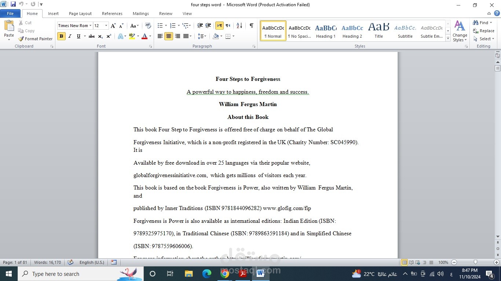
Task: Set right-to-left text direction
Action: pos(228,26)
